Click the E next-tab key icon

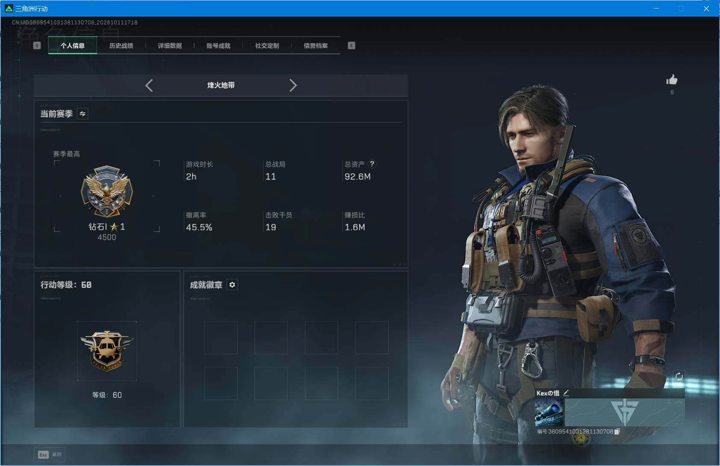coord(351,46)
